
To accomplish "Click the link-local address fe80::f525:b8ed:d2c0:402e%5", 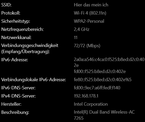I will pyautogui.click(x=103, y=80).
